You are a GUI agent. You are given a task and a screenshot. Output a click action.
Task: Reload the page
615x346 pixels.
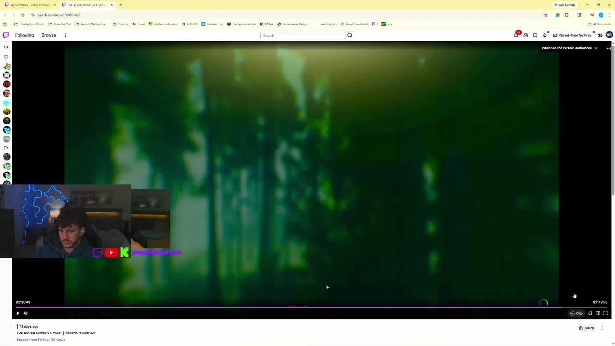pyautogui.click(x=22, y=15)
